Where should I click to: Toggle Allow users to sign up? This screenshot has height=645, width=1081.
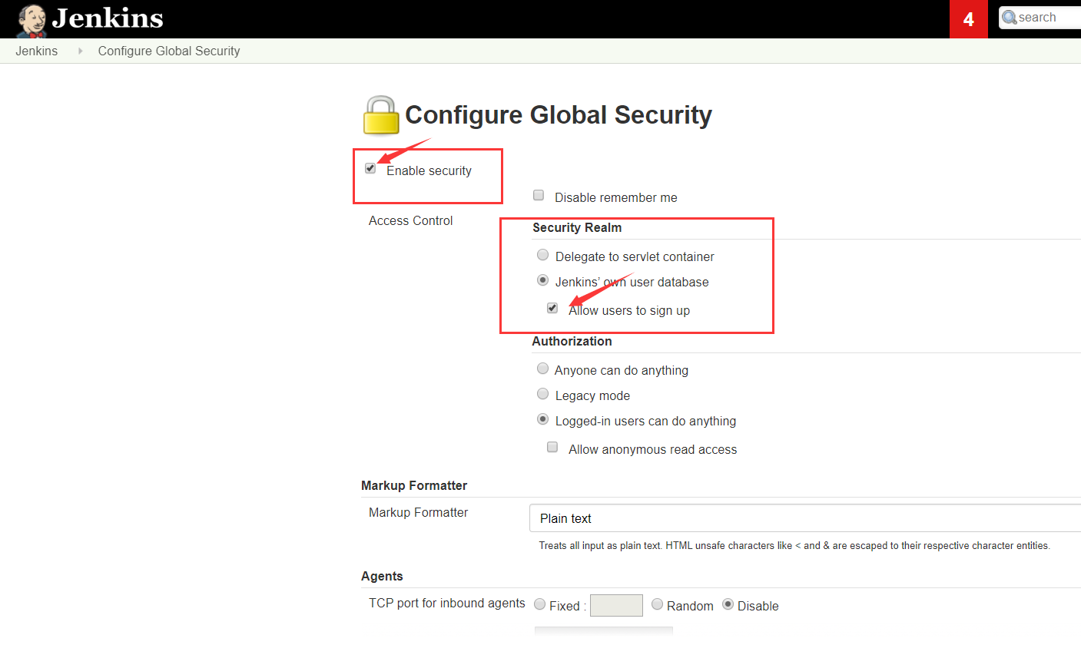552,308
